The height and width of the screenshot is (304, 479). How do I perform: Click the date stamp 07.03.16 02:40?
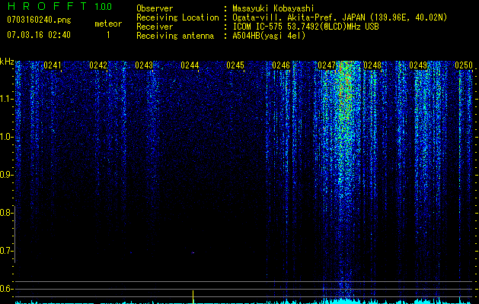[x=39, y=35]
